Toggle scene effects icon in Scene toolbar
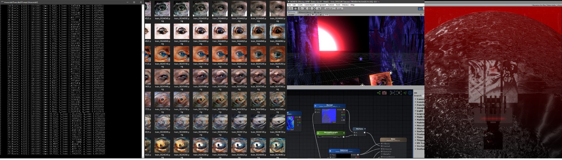The width and height of the screenshot is (562, 160). (321, 15)
